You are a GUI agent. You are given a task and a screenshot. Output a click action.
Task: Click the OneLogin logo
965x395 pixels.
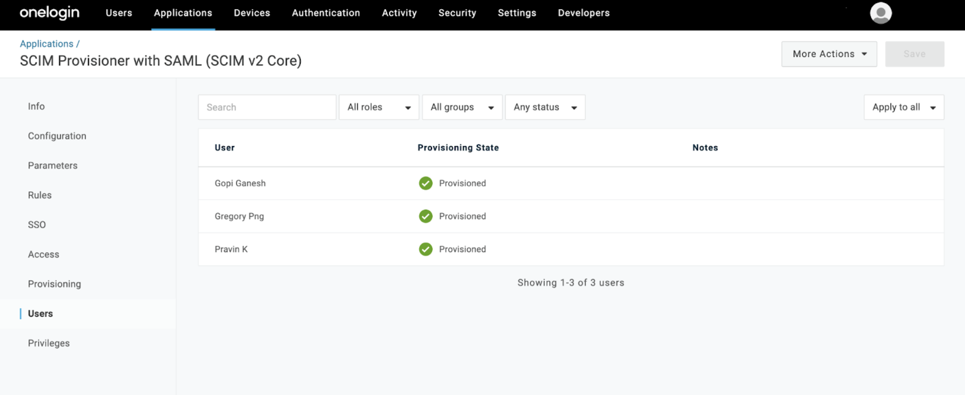click(49, 13)
